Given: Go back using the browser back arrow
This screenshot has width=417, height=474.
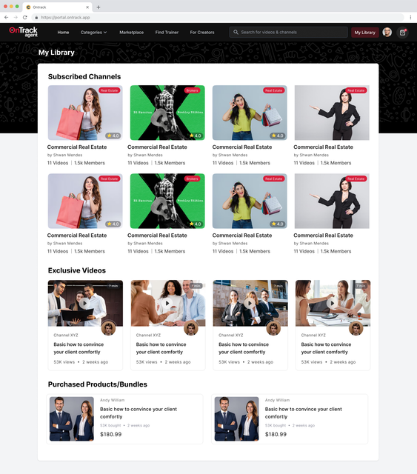Looking at the screenshot, I should pyautogui.click(x=7, y=18).
